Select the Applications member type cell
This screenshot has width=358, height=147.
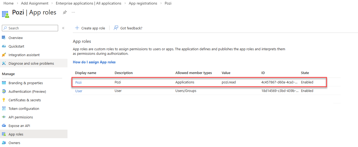(185, 82)
